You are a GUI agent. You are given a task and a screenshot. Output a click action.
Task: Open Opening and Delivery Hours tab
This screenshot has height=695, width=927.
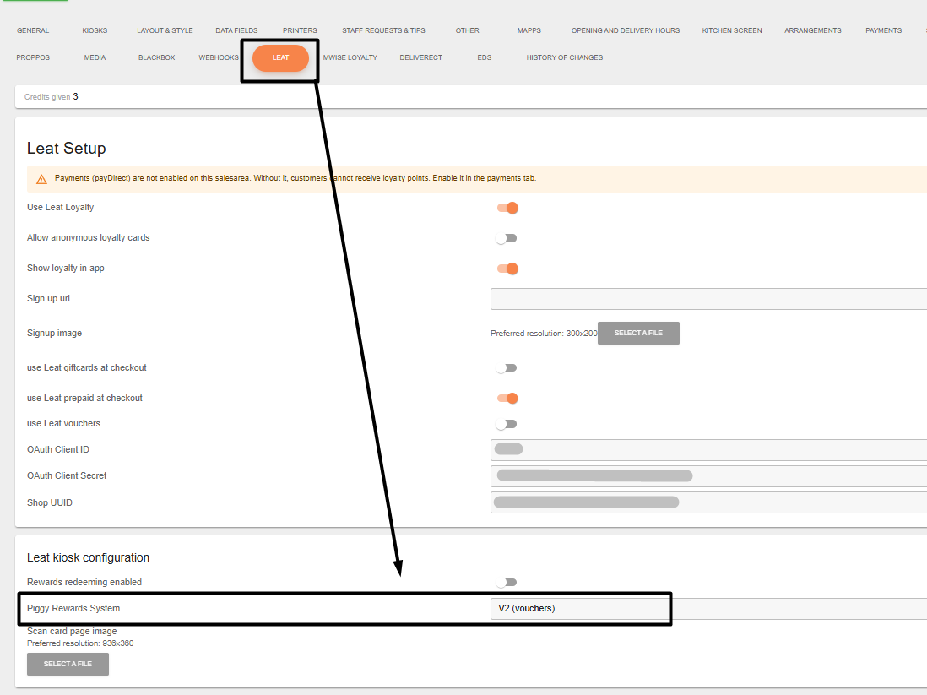[x=626, y=30]
